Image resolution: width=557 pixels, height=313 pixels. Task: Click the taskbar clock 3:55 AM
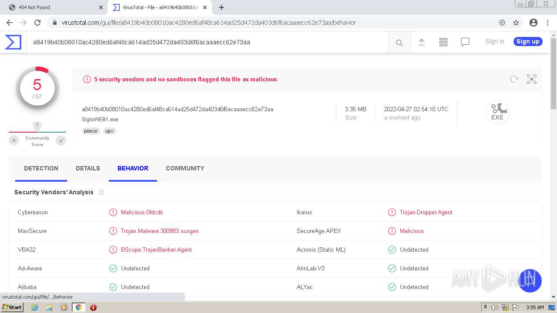coord(535,307)
